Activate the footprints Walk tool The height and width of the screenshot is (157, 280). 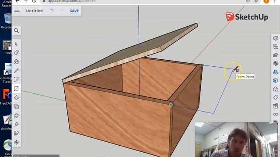tap(17, 133)
